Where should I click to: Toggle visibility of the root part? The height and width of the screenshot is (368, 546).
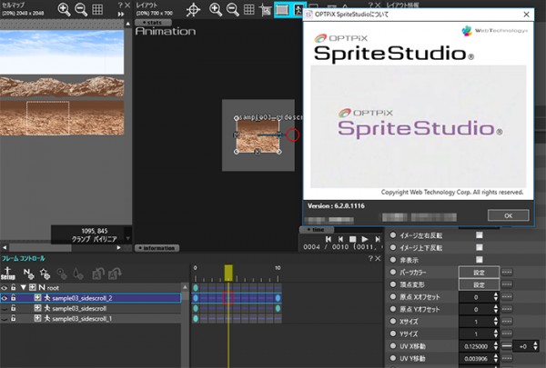point(5,288)
